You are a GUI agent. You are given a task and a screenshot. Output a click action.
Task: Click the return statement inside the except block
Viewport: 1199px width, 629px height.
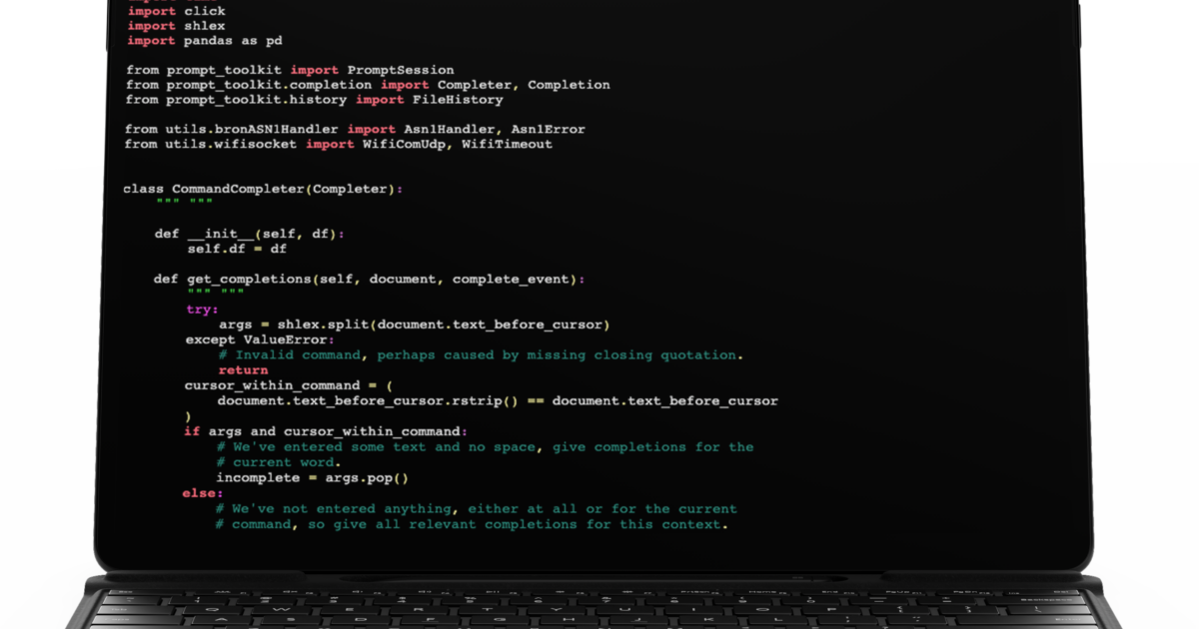[244, 369]
